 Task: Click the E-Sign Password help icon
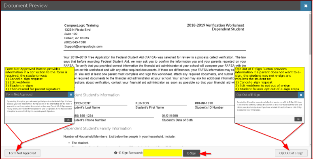[x=115, y=153]
